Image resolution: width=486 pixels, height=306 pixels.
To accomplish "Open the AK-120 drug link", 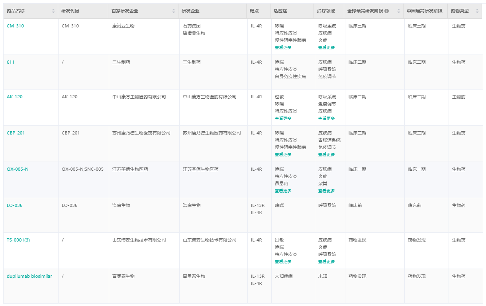I will point(15,97).
